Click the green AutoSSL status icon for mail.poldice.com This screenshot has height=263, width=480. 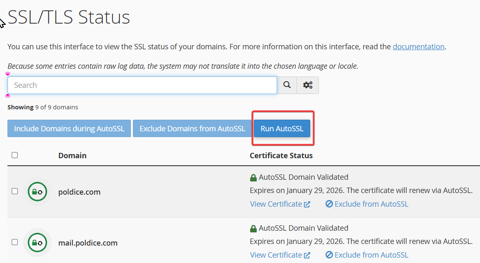(37, 243)
